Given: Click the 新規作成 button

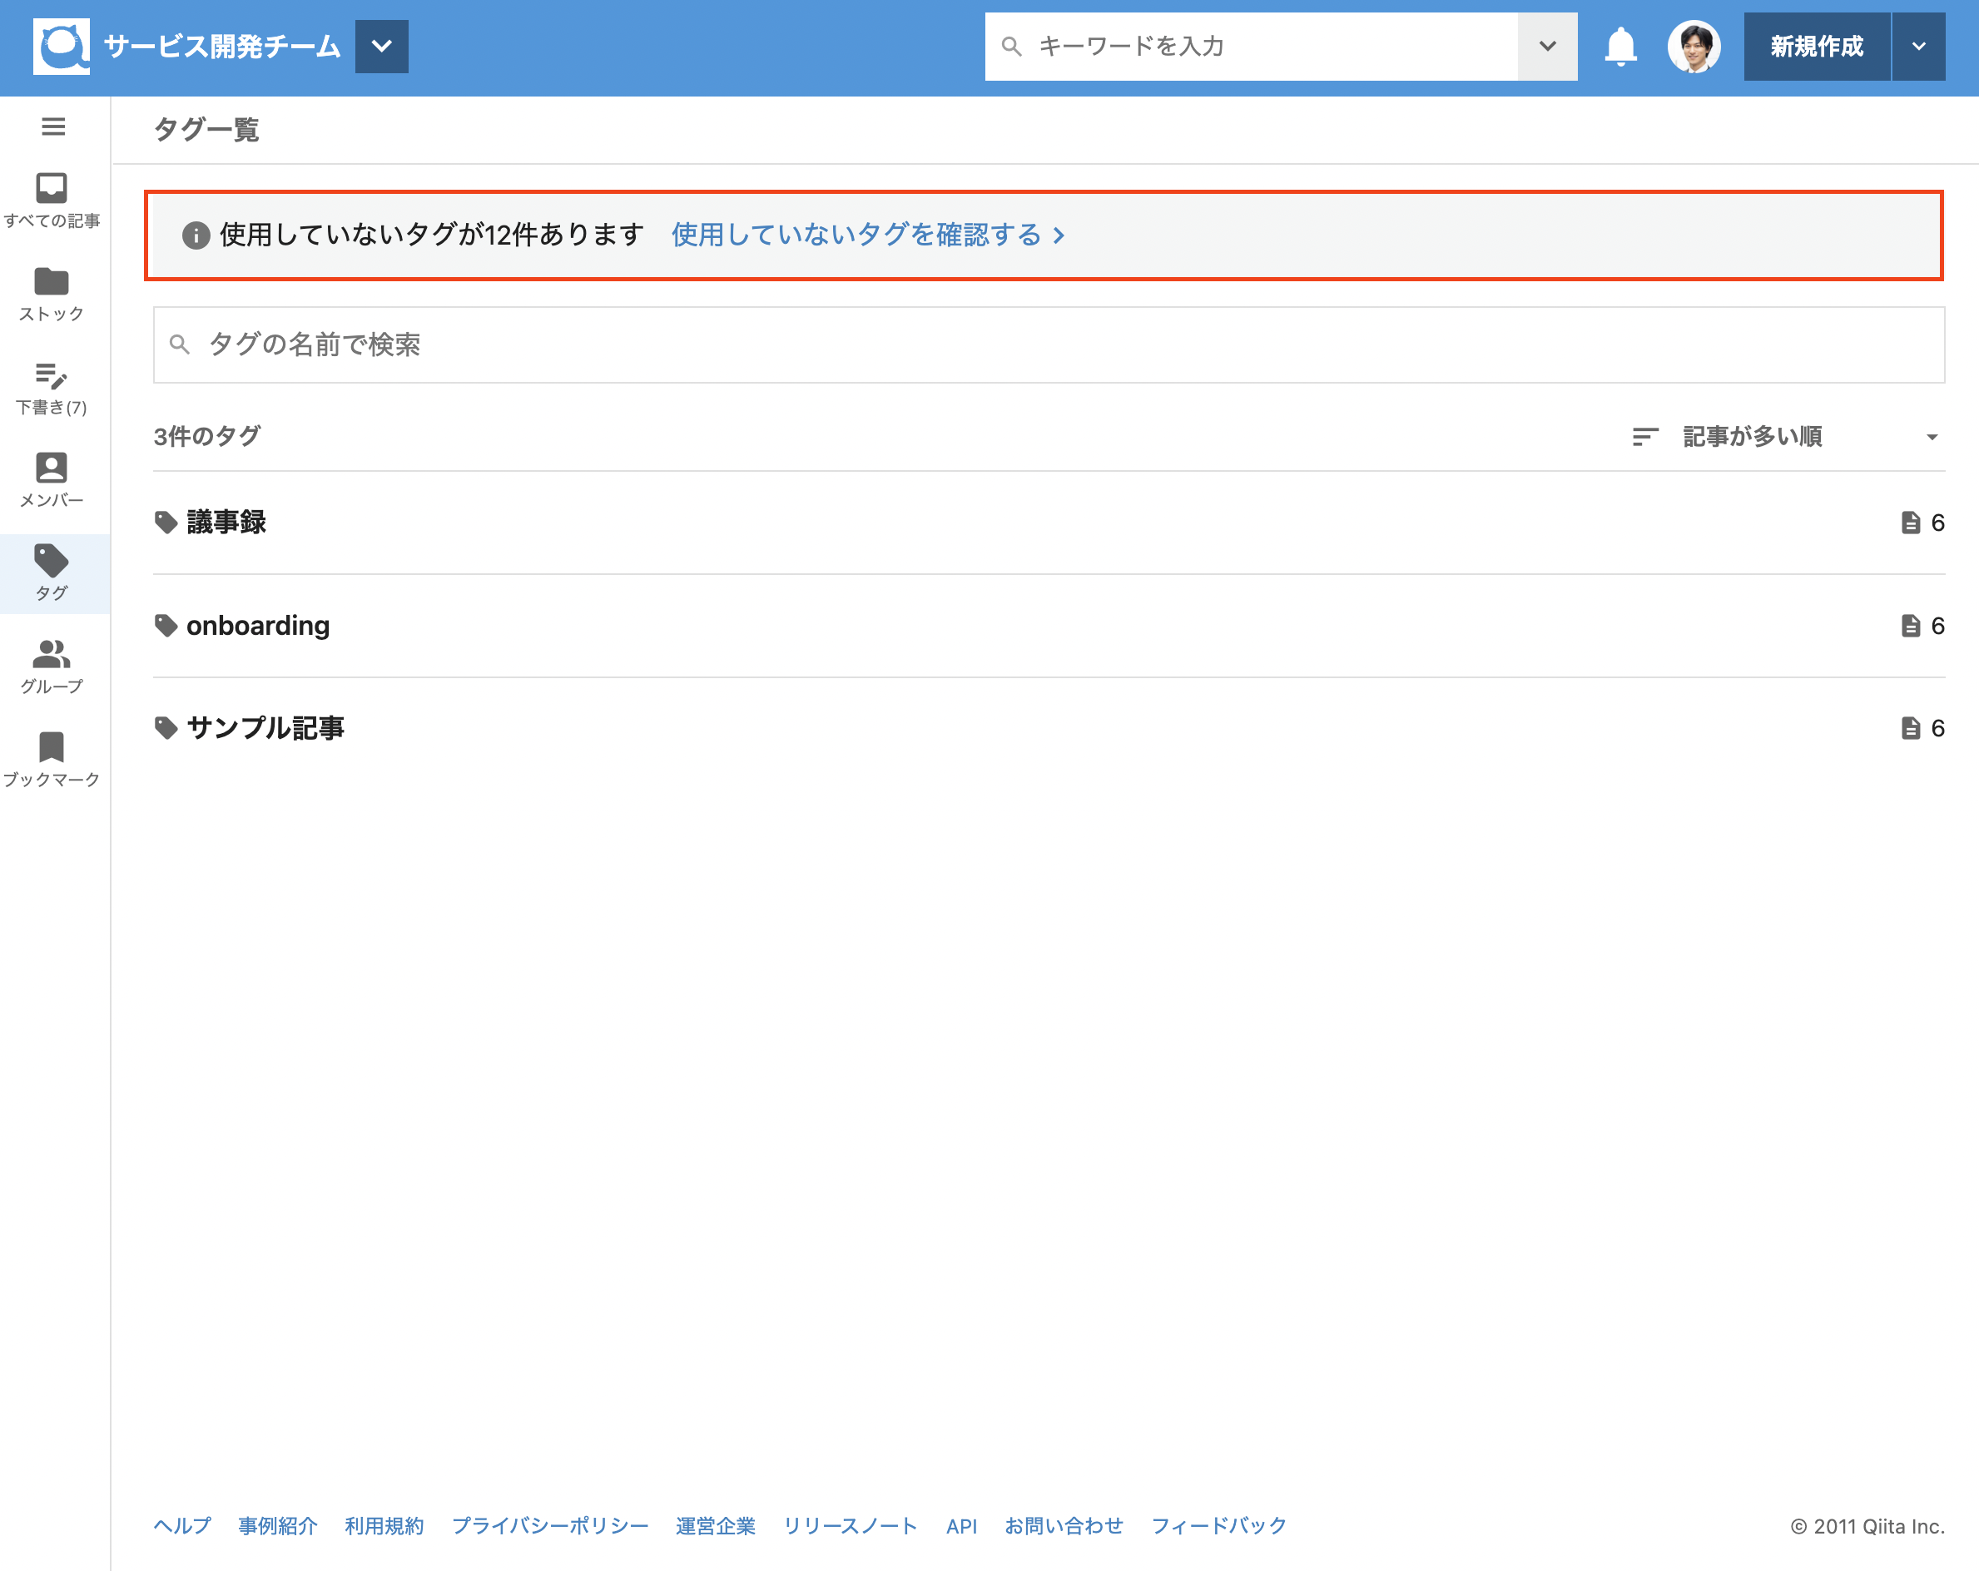Looking at the screenshot, I should coord(1816,46).
